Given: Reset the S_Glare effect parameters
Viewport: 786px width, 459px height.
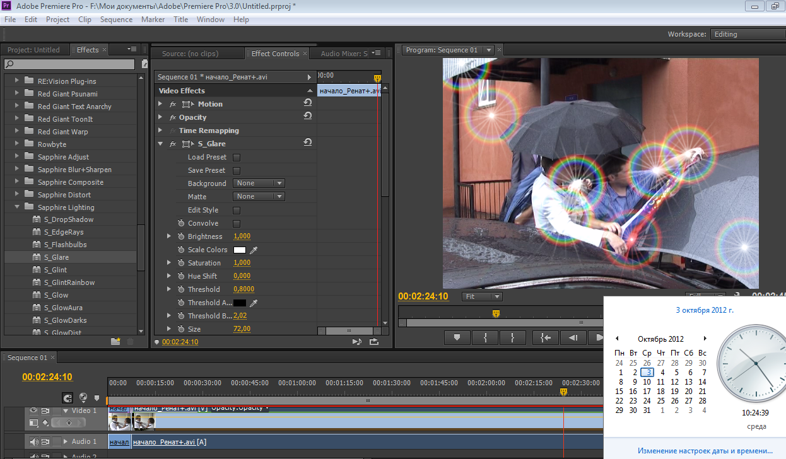Looking at the screenshot, I should pos(308,143).
